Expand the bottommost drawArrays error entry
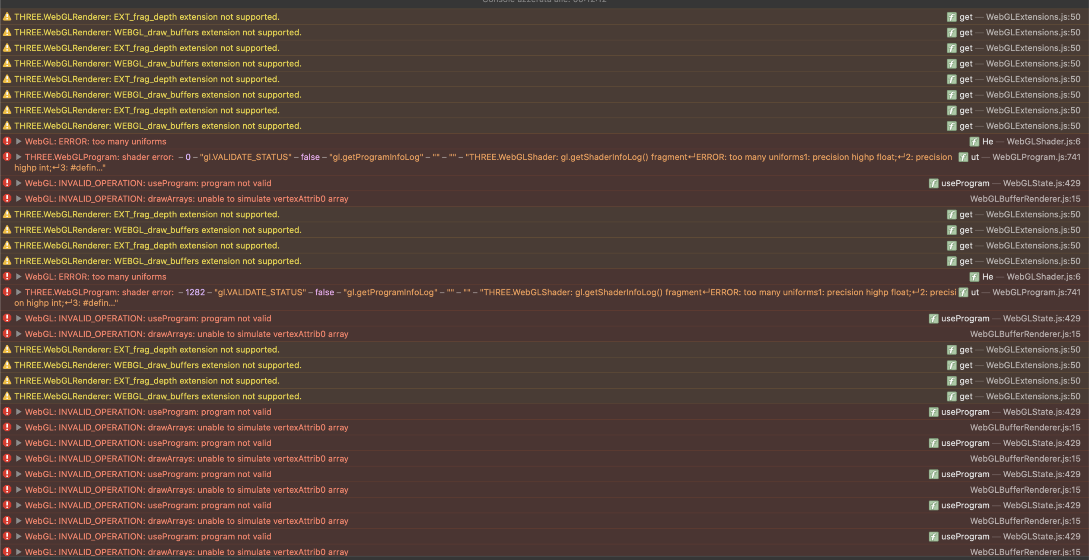Screen dimensions: 1089x560 [x=19, y=551]
